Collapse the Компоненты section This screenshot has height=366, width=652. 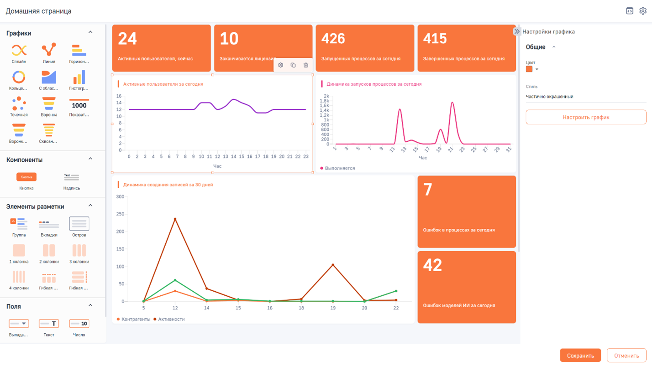[x=90, y=159]
